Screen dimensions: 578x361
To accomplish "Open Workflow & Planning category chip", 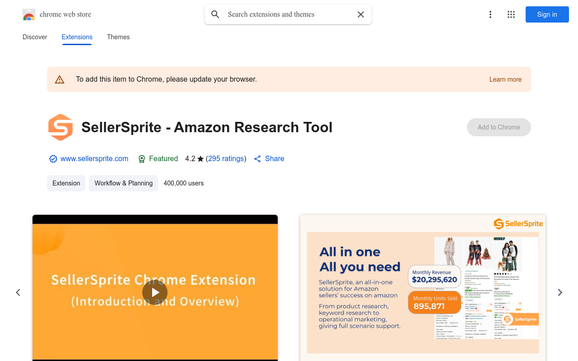I will tap(123, 183).
